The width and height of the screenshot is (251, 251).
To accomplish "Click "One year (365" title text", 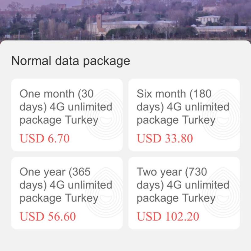I will click(x=55, y=172).
